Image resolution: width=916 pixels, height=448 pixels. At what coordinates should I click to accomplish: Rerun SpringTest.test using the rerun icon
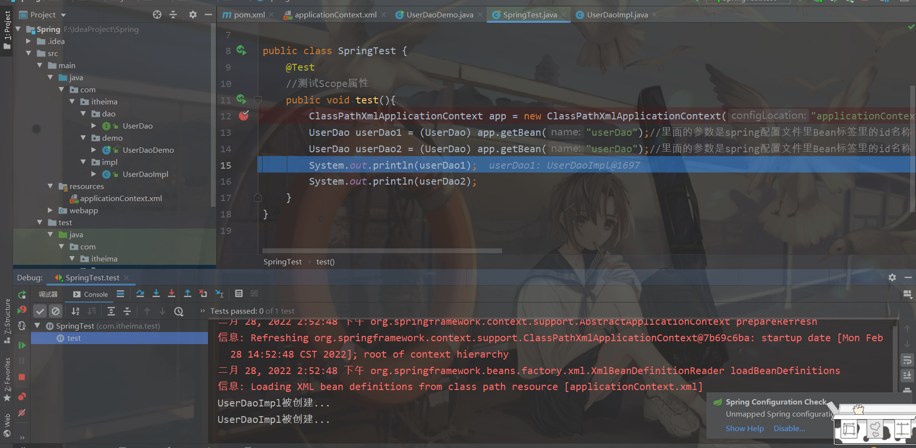22,295
